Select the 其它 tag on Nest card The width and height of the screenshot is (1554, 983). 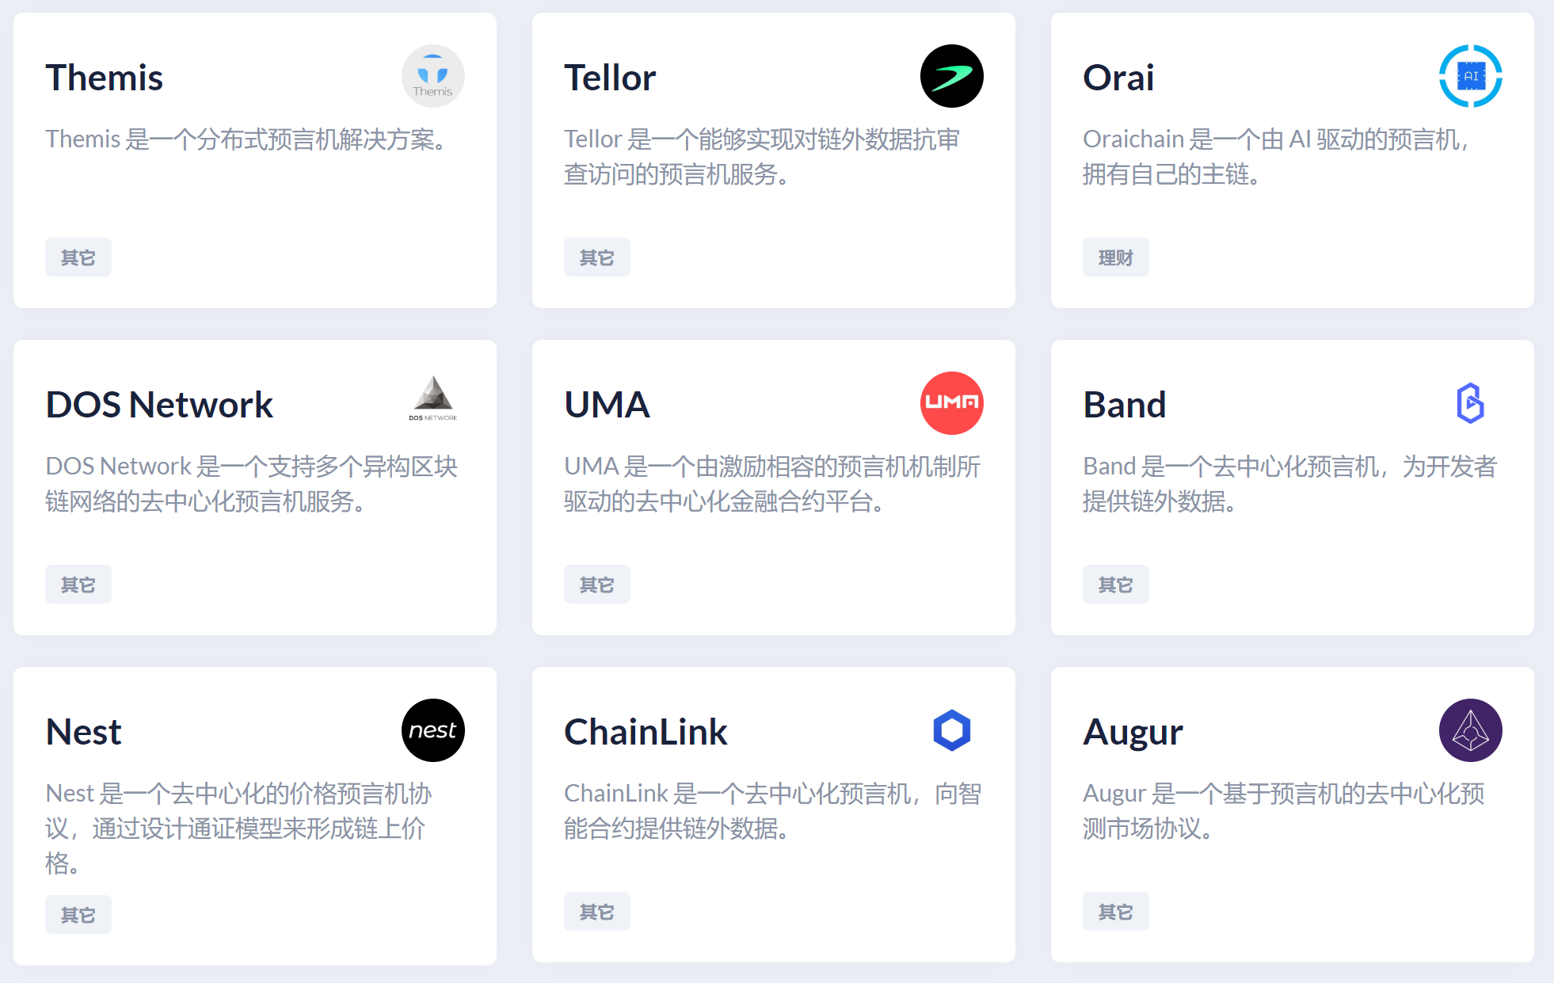click(78, 915)
